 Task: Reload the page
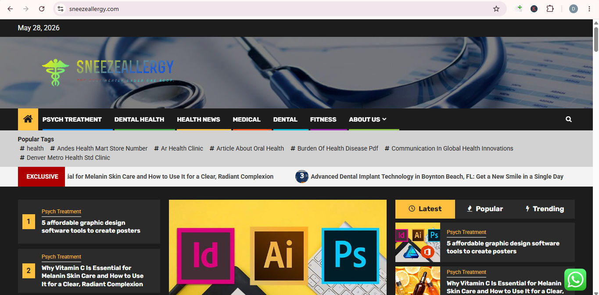[x=42, y=9]
